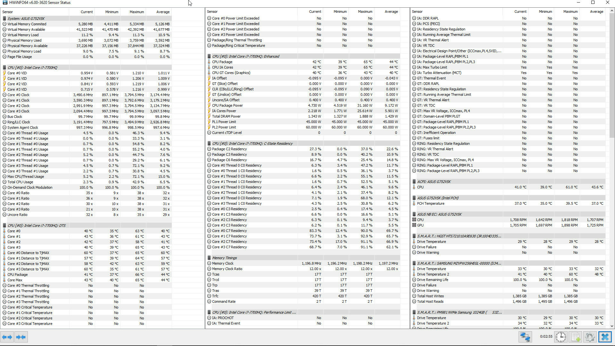Viewport: 615px width, 346px height.
Task: Select CPU [#0]: Intel Core i7-7700HQ group header
Action: [86, 68]
